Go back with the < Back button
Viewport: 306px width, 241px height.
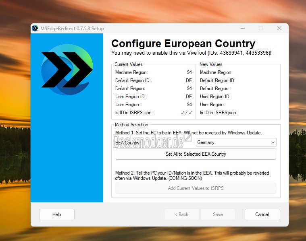click(182, 214)
